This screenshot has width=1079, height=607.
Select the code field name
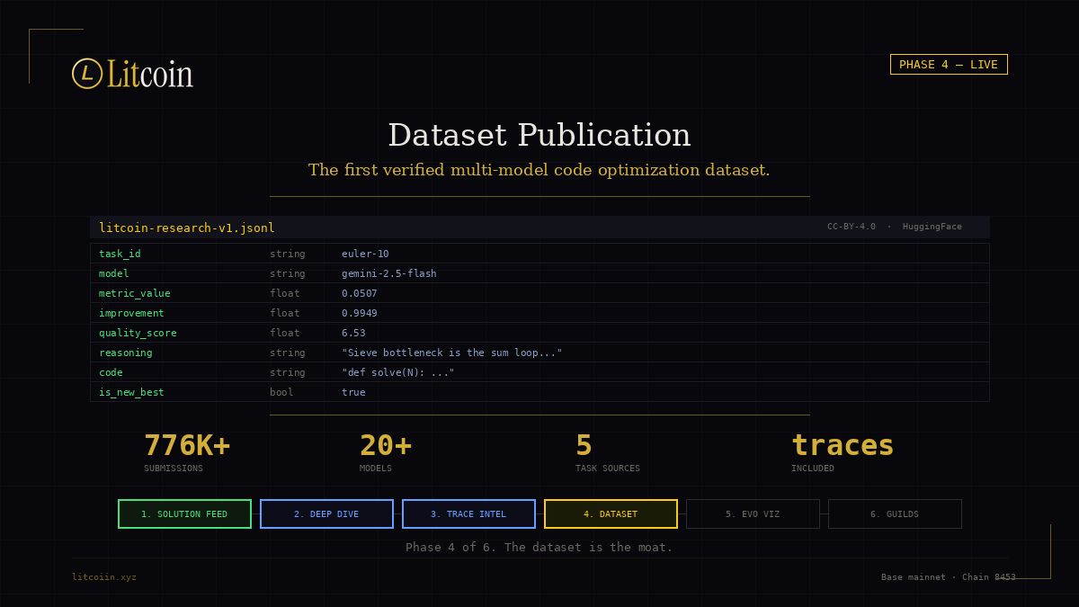(111, 372)
